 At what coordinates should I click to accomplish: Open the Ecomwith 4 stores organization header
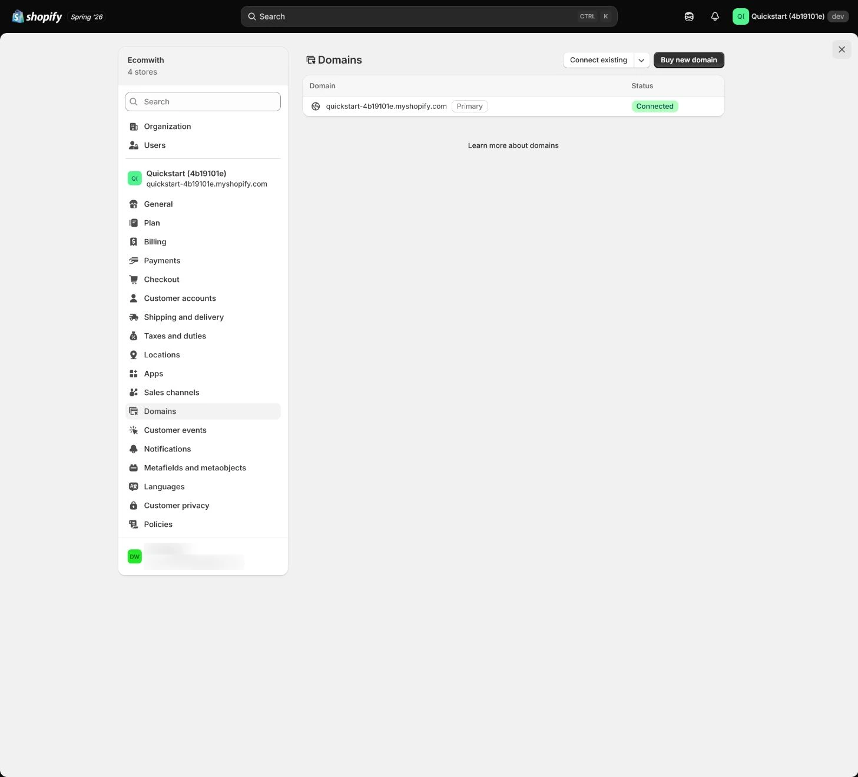click(203, 66)
